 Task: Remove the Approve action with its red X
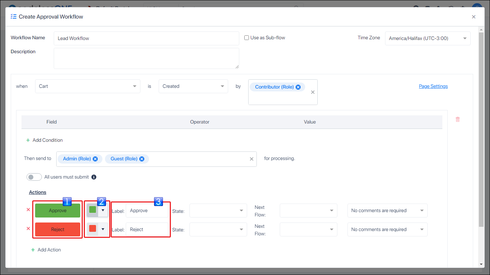click(x=28, y=210)
